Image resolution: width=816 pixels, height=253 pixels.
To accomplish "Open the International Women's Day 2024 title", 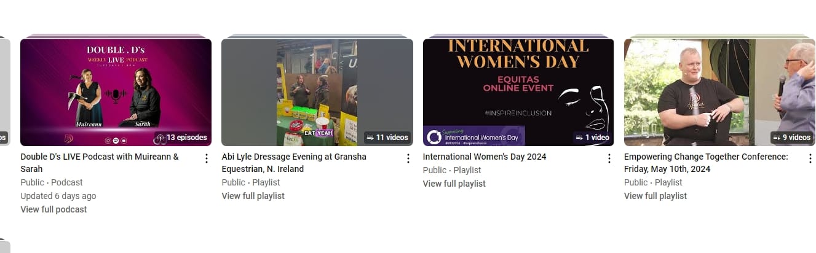I will (x=484, y=157).
